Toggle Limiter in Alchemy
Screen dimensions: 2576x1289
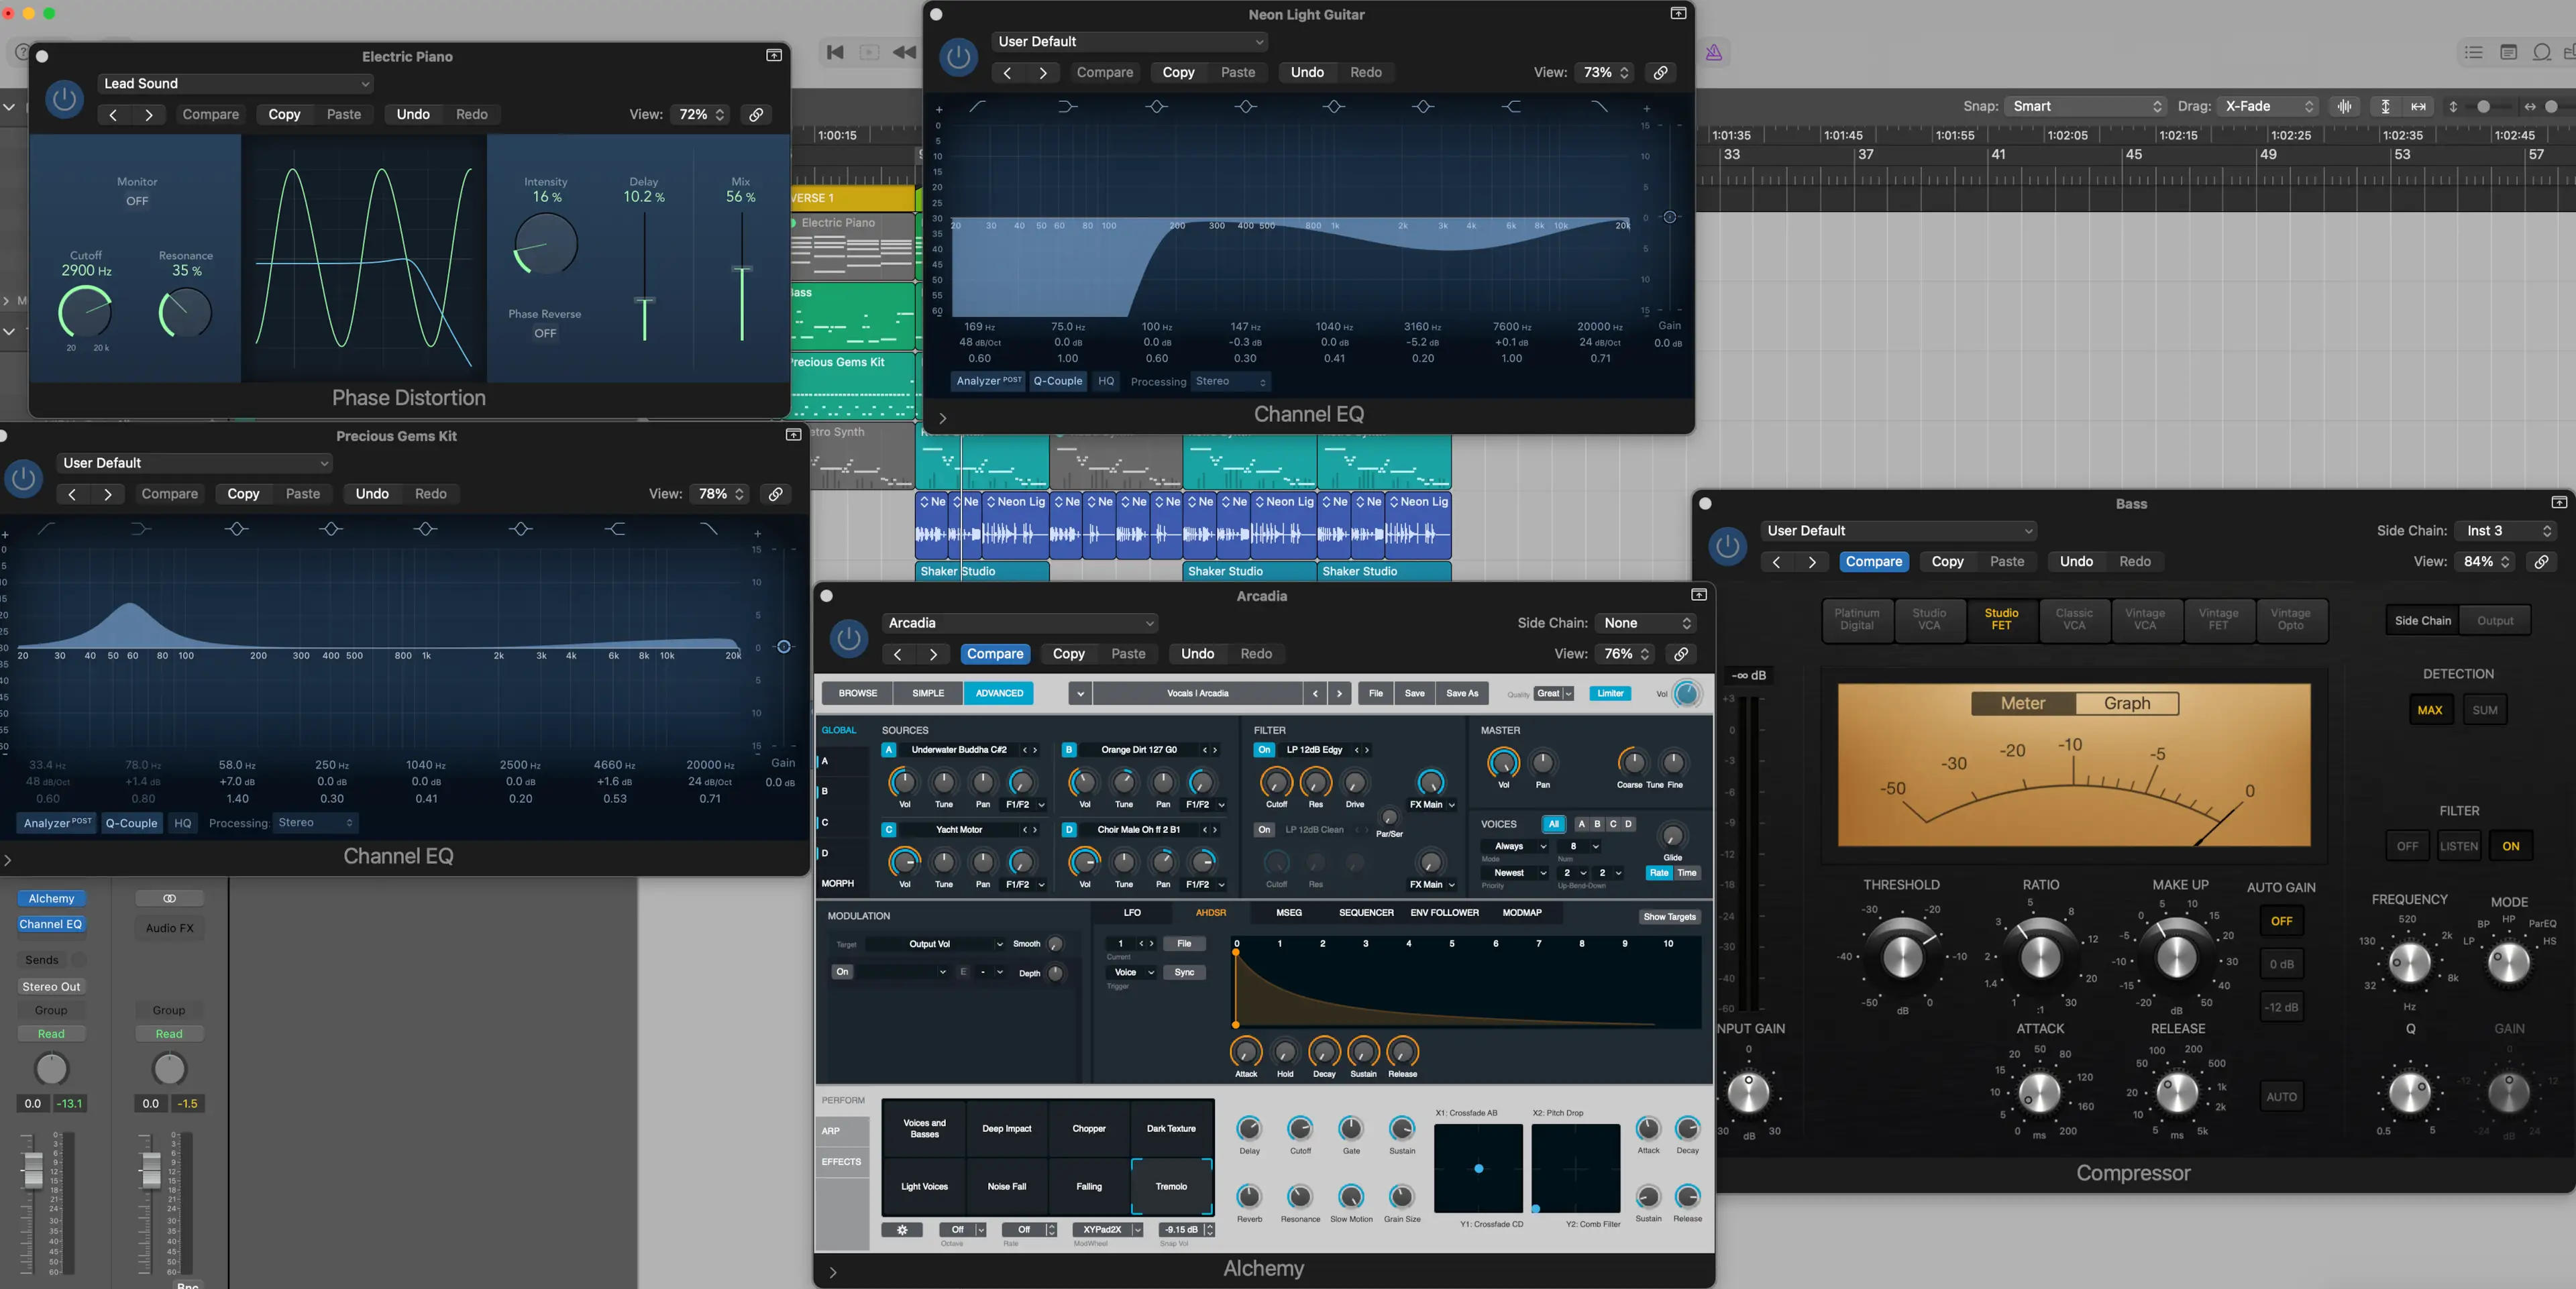(x=1610, y=693)
